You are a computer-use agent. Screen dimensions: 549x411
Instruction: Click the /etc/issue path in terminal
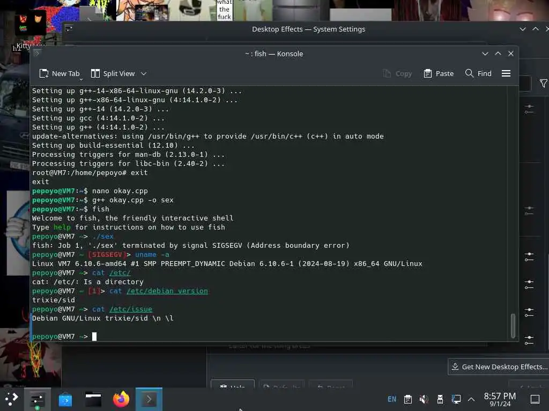pos(131,309)
